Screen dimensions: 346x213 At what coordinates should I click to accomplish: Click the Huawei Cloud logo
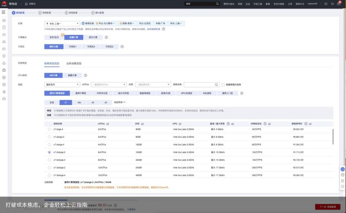[x=4, y=3]
